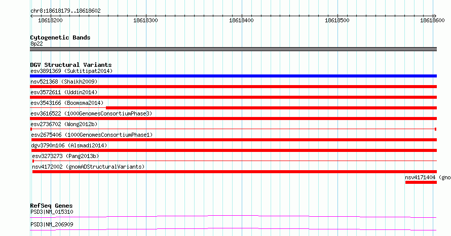Click the esv3543166 (Boomsma2014) label
This screenshot has width=451, height=236.
tap(67, 103)
